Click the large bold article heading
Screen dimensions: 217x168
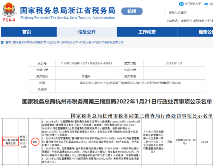[117, 102]
